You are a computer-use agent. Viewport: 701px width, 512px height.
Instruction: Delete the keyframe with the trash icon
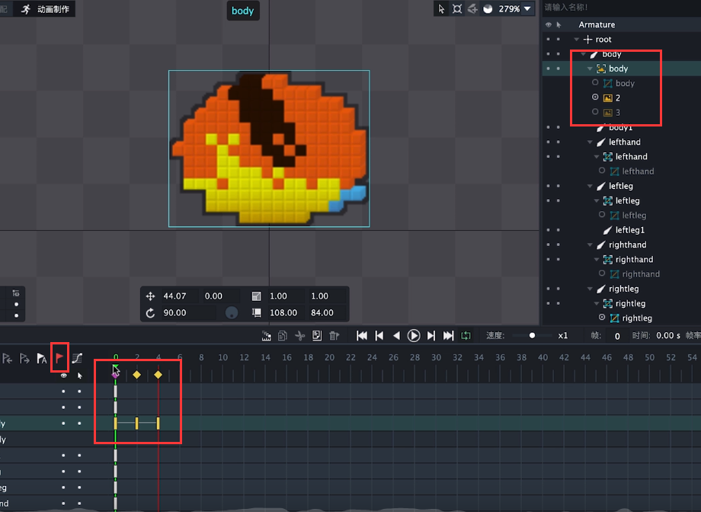point(334,336)
